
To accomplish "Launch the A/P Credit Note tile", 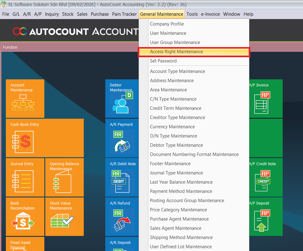I will tap(265, 177).
